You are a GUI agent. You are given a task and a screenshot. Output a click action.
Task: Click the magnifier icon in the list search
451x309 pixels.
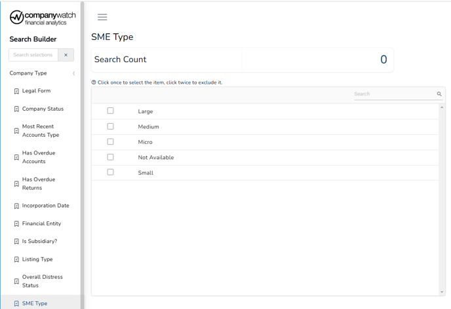[x=439, y=94]
